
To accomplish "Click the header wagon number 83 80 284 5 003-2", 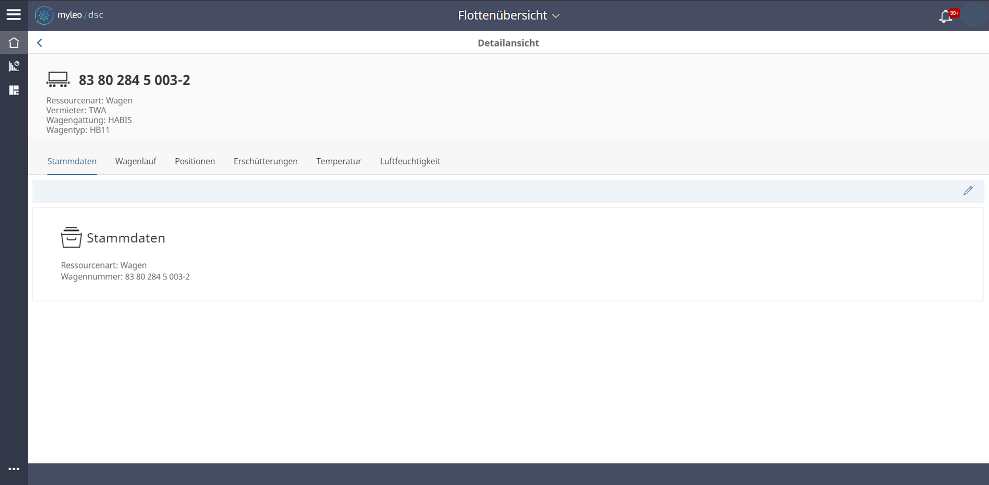I will click(x=135, y=80).
